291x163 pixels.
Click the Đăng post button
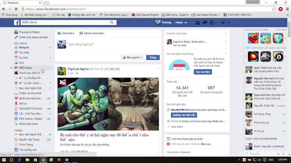[x=153, y=57]
